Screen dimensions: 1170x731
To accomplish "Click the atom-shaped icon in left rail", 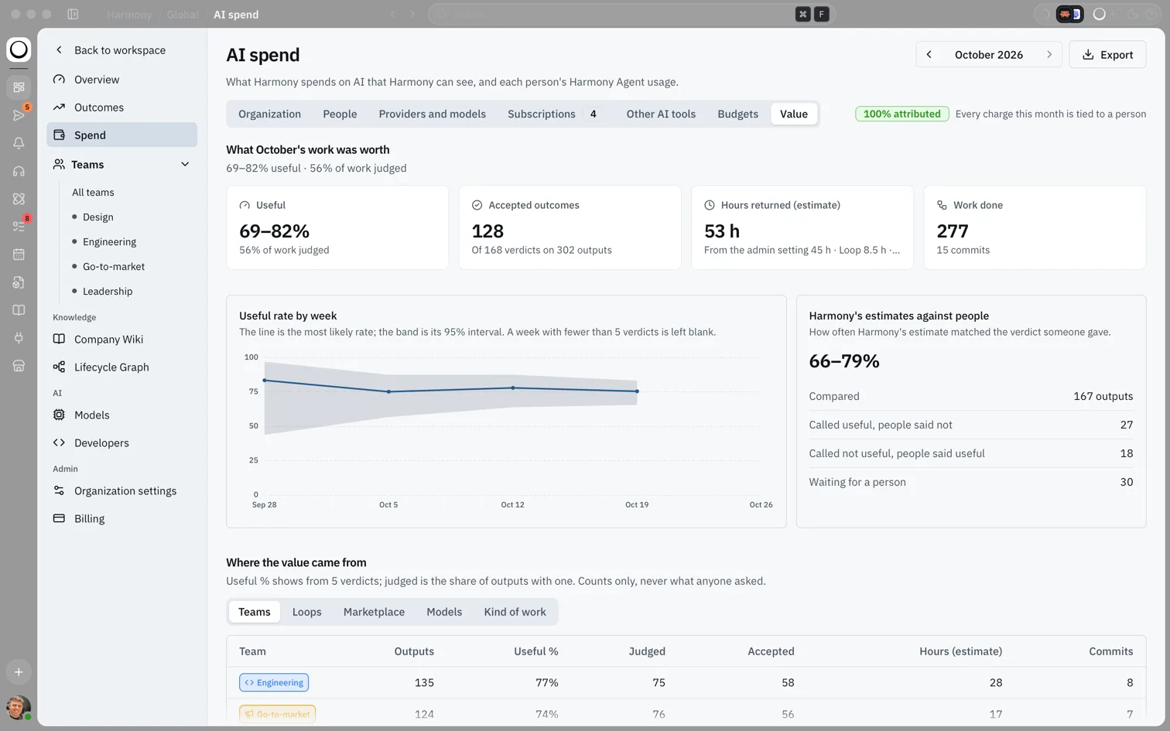I will tap(19, 199).
